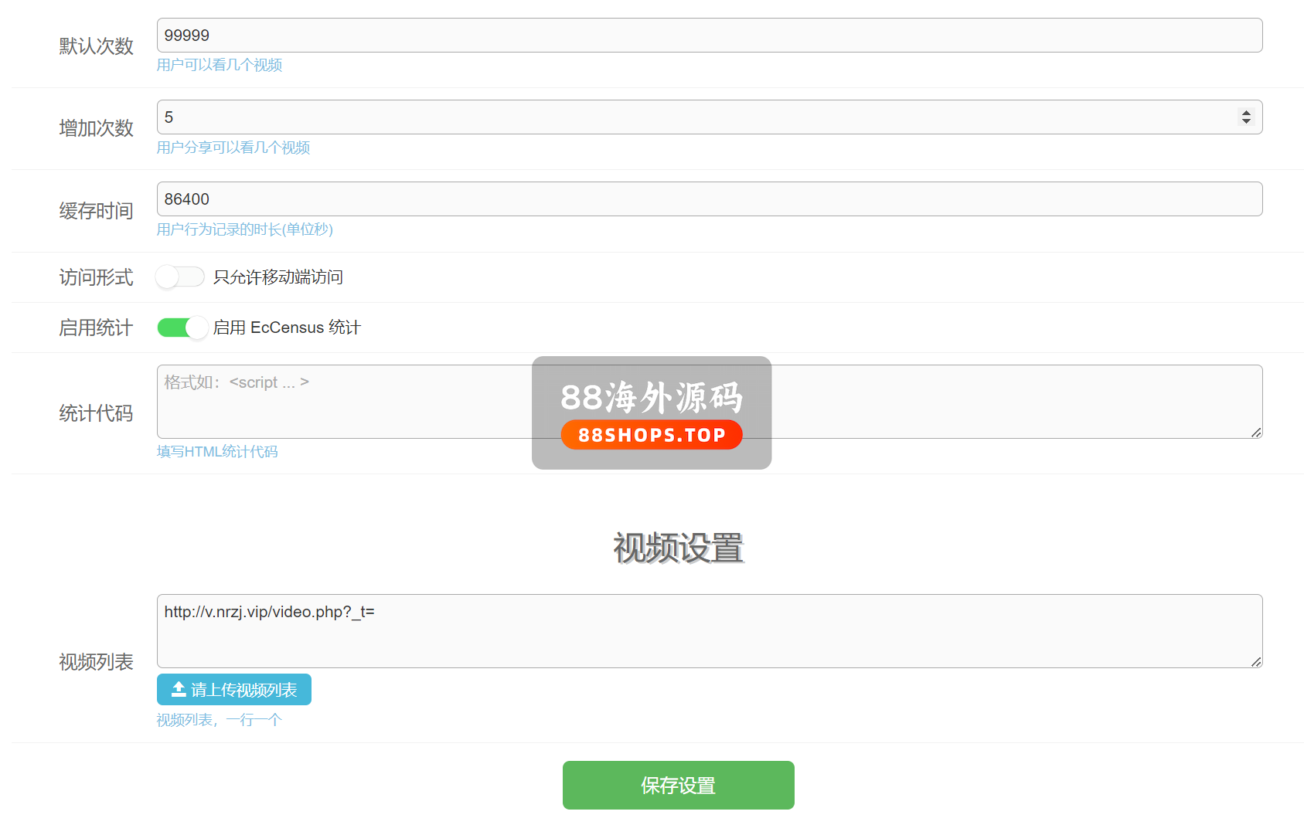Click the 视频设置 section heading

coord(678,548)
